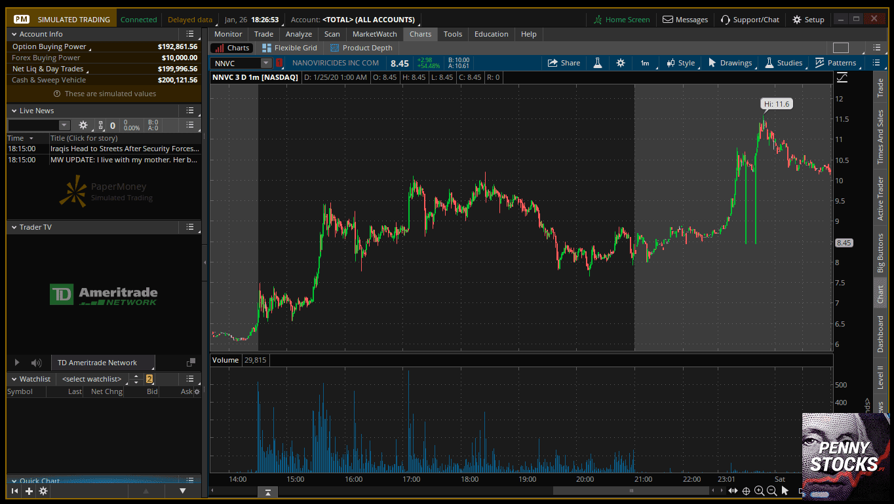Click the red alert indicator next to NNVC
The width and height of the screenshot is (894, 504).
279,63
